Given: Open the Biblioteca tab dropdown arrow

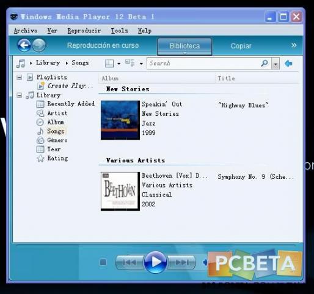Looking at the screenshot, I should (185, 53).
